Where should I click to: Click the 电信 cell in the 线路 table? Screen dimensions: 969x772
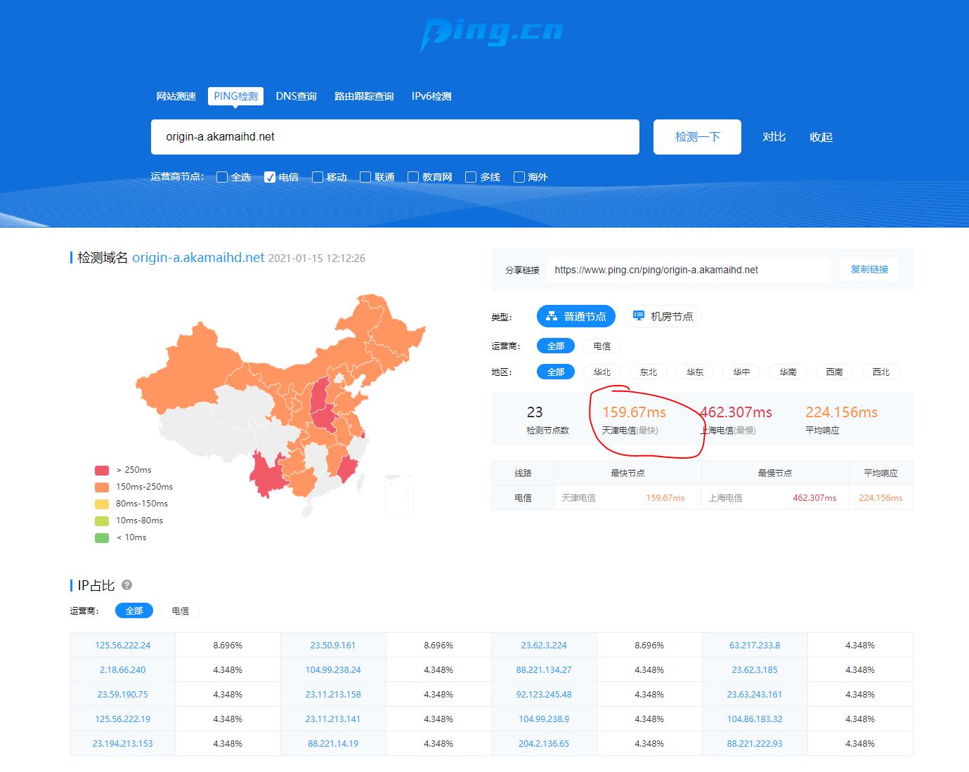pos(523,497)
